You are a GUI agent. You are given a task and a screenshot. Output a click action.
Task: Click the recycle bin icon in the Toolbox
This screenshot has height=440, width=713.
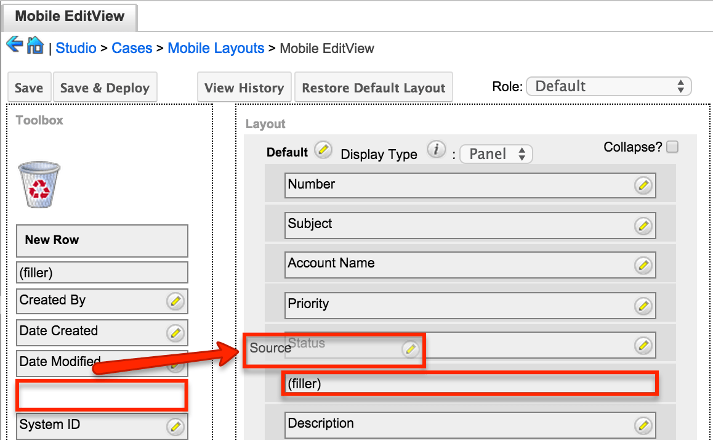tap(38, 184)
